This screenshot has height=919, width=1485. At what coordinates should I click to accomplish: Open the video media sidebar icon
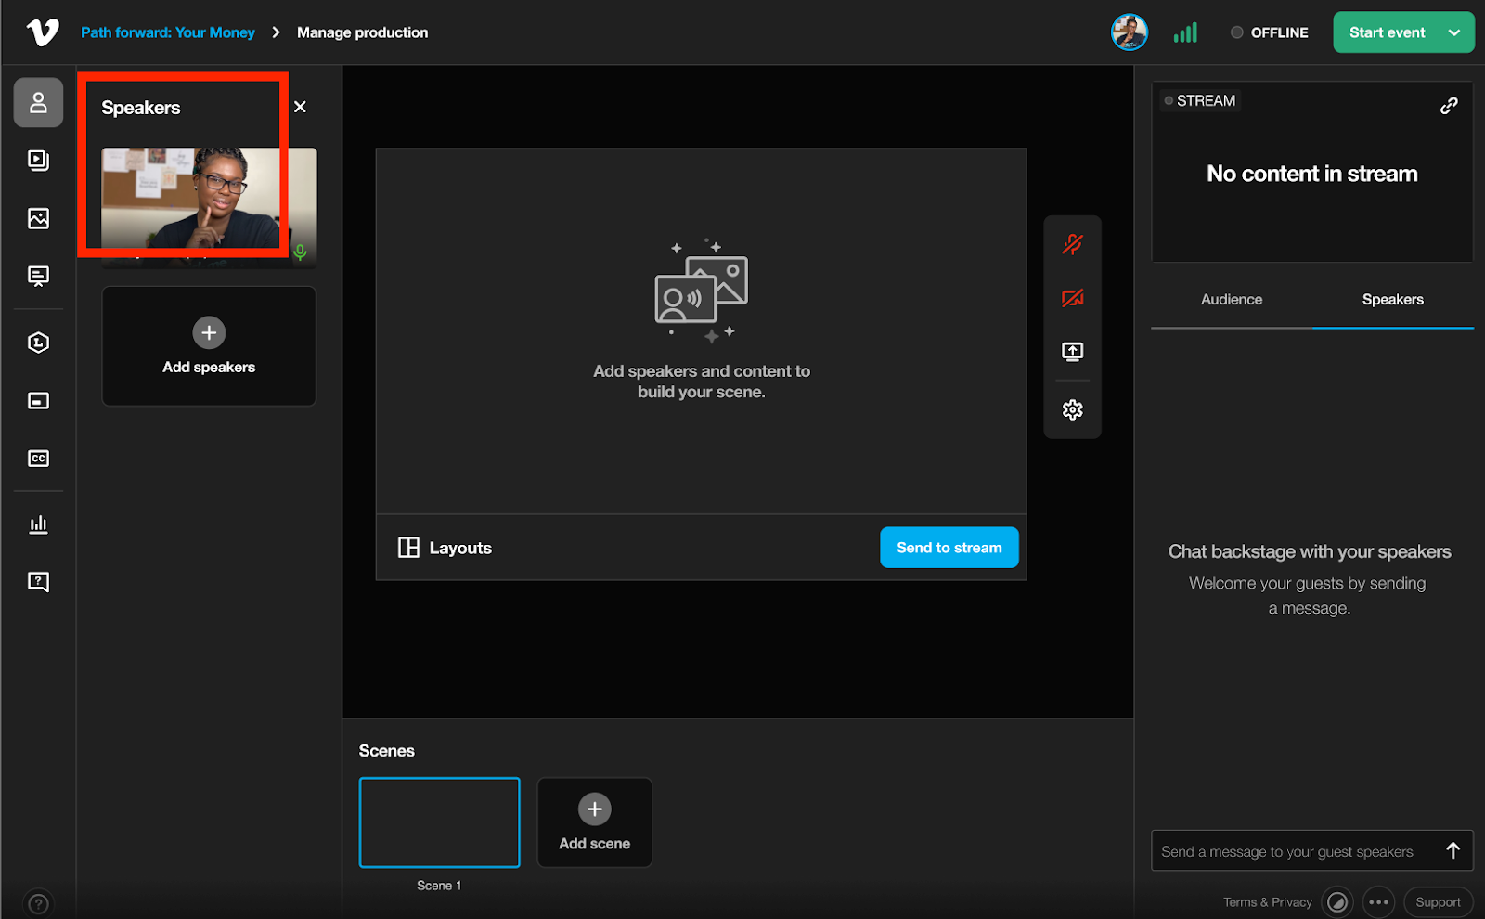coord(38,161)
